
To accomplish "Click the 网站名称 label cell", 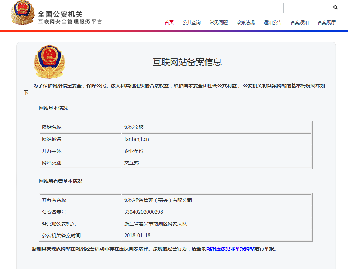I will pos(80,127).
